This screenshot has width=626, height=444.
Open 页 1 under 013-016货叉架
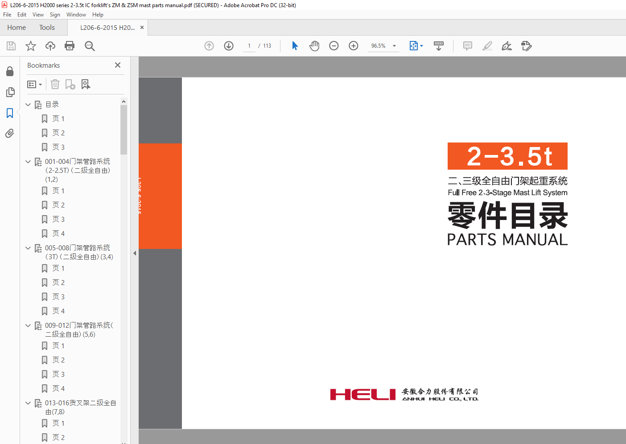click(58, 424)
